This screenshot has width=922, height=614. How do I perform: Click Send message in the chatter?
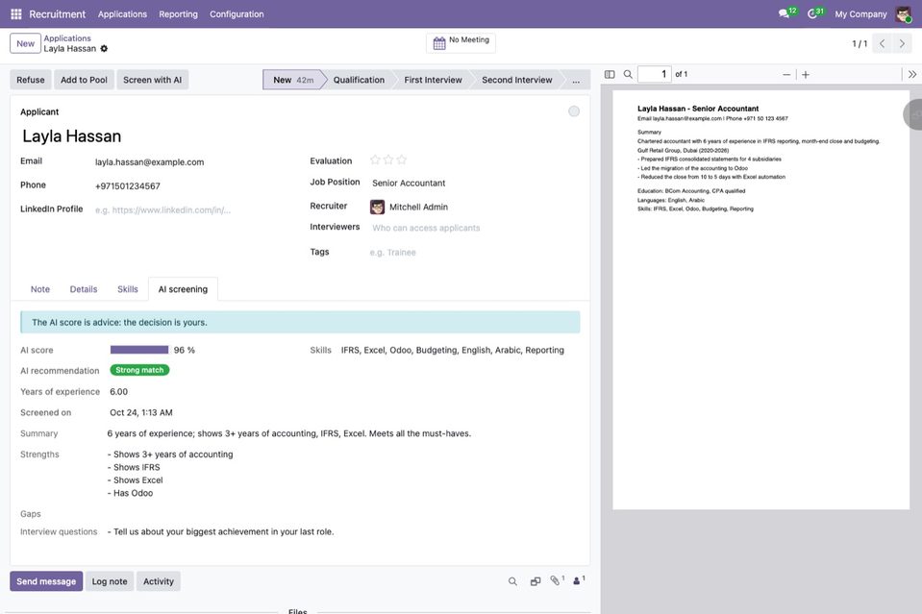pyautogui.click(x=46, y=581)
